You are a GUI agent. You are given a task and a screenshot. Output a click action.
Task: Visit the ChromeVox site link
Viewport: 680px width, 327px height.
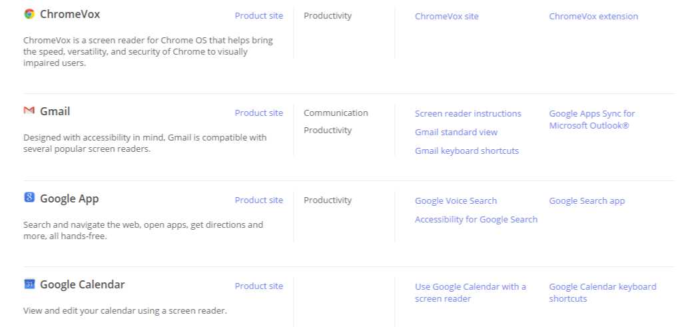(446, 17)
